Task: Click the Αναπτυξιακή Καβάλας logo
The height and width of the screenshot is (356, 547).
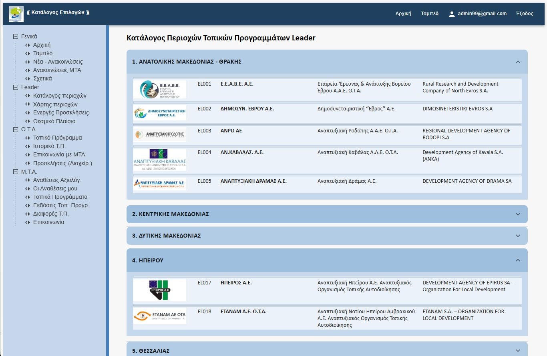Action: point(160,160)
